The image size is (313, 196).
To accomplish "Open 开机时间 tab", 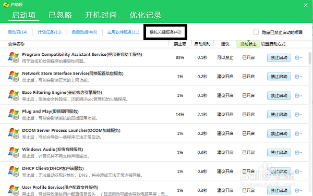I will coord(101,15).
